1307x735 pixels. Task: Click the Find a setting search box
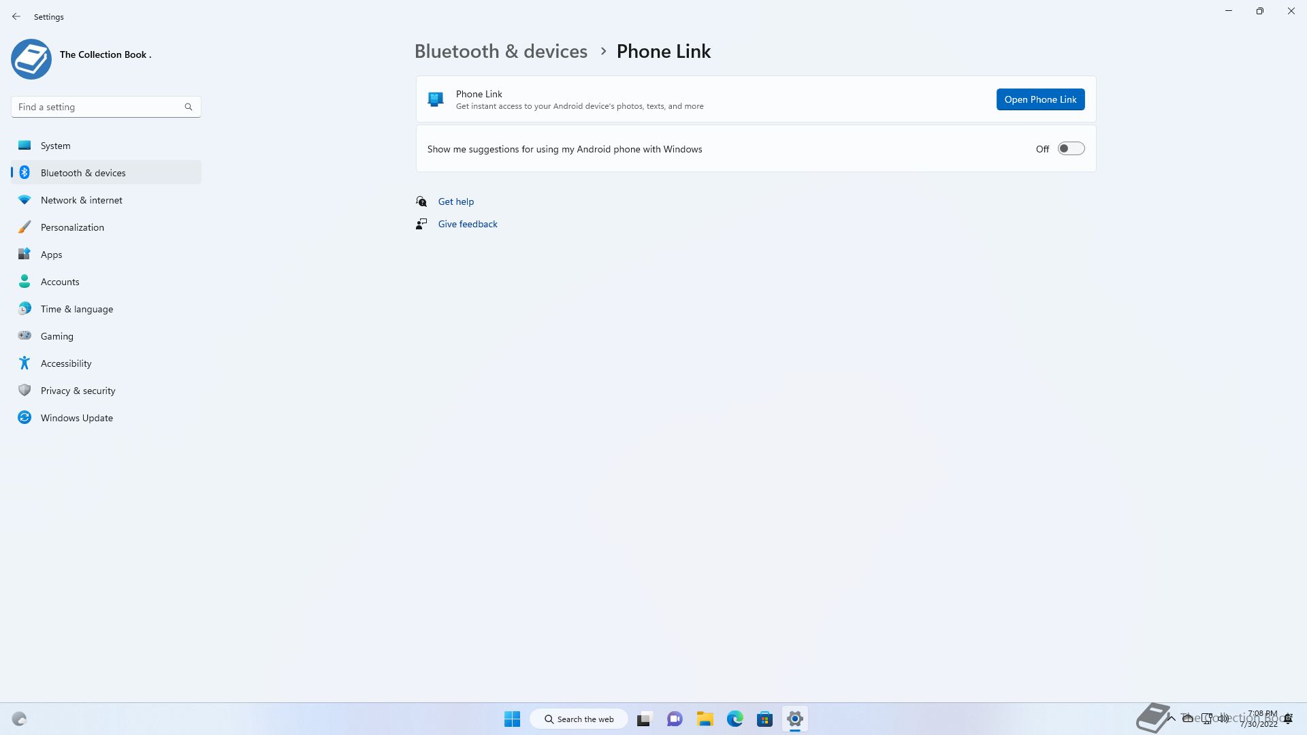[x=106, y=107]
